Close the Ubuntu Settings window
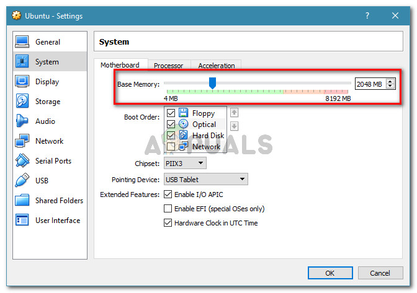Viewport: 417px width, 293px height. pos(395,15)
